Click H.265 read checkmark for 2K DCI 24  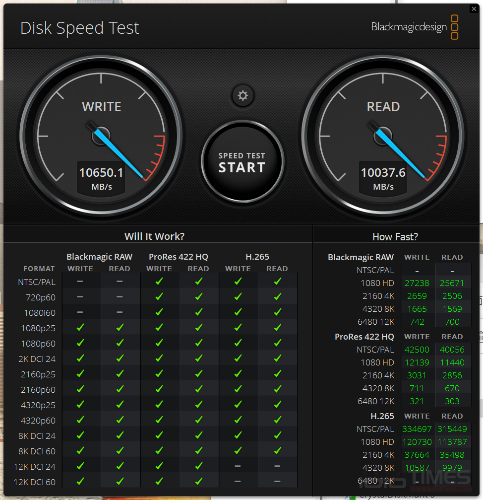point(277,358)
